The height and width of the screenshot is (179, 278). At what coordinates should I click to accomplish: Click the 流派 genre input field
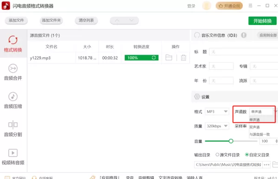[x=264, y=81]
